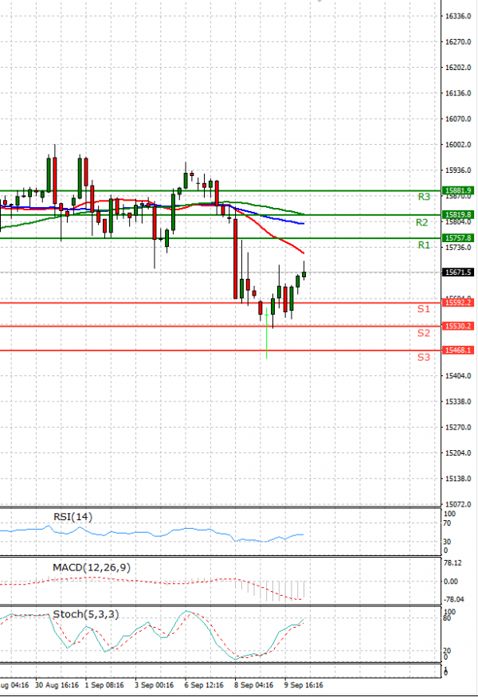
Task: Click the 16336.0 price axis label
Action: click(458, 16)
